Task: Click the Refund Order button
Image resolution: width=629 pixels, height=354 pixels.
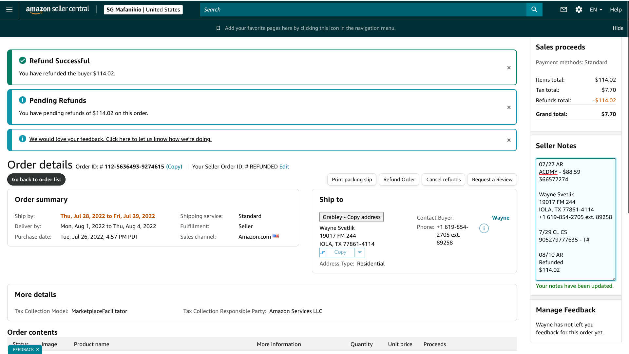Action: tap(399, 180)
